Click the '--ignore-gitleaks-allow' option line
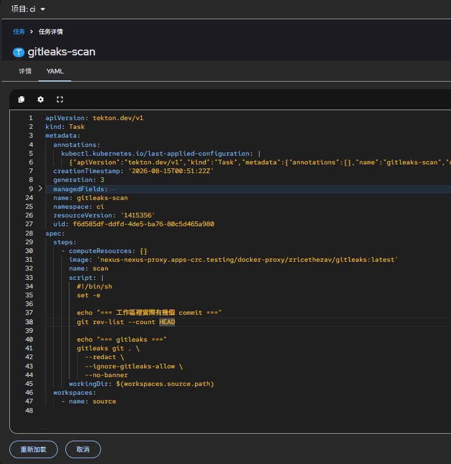This screenshot has height=464, width=451. (134, 366)
